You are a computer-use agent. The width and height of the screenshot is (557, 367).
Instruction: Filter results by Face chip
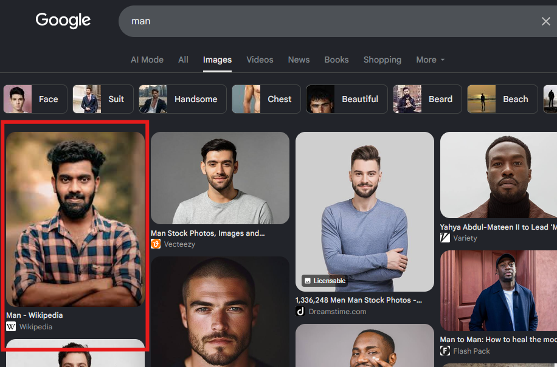click(35, 99)
